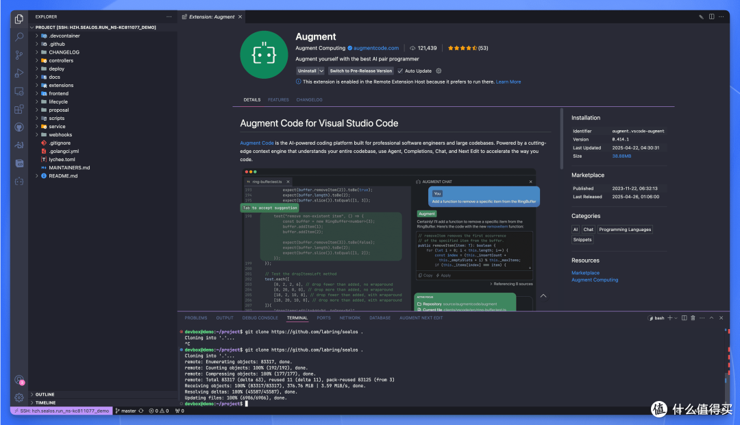
Task: Open the PROBLEMS panel tab
Action: tap(196, 318)
